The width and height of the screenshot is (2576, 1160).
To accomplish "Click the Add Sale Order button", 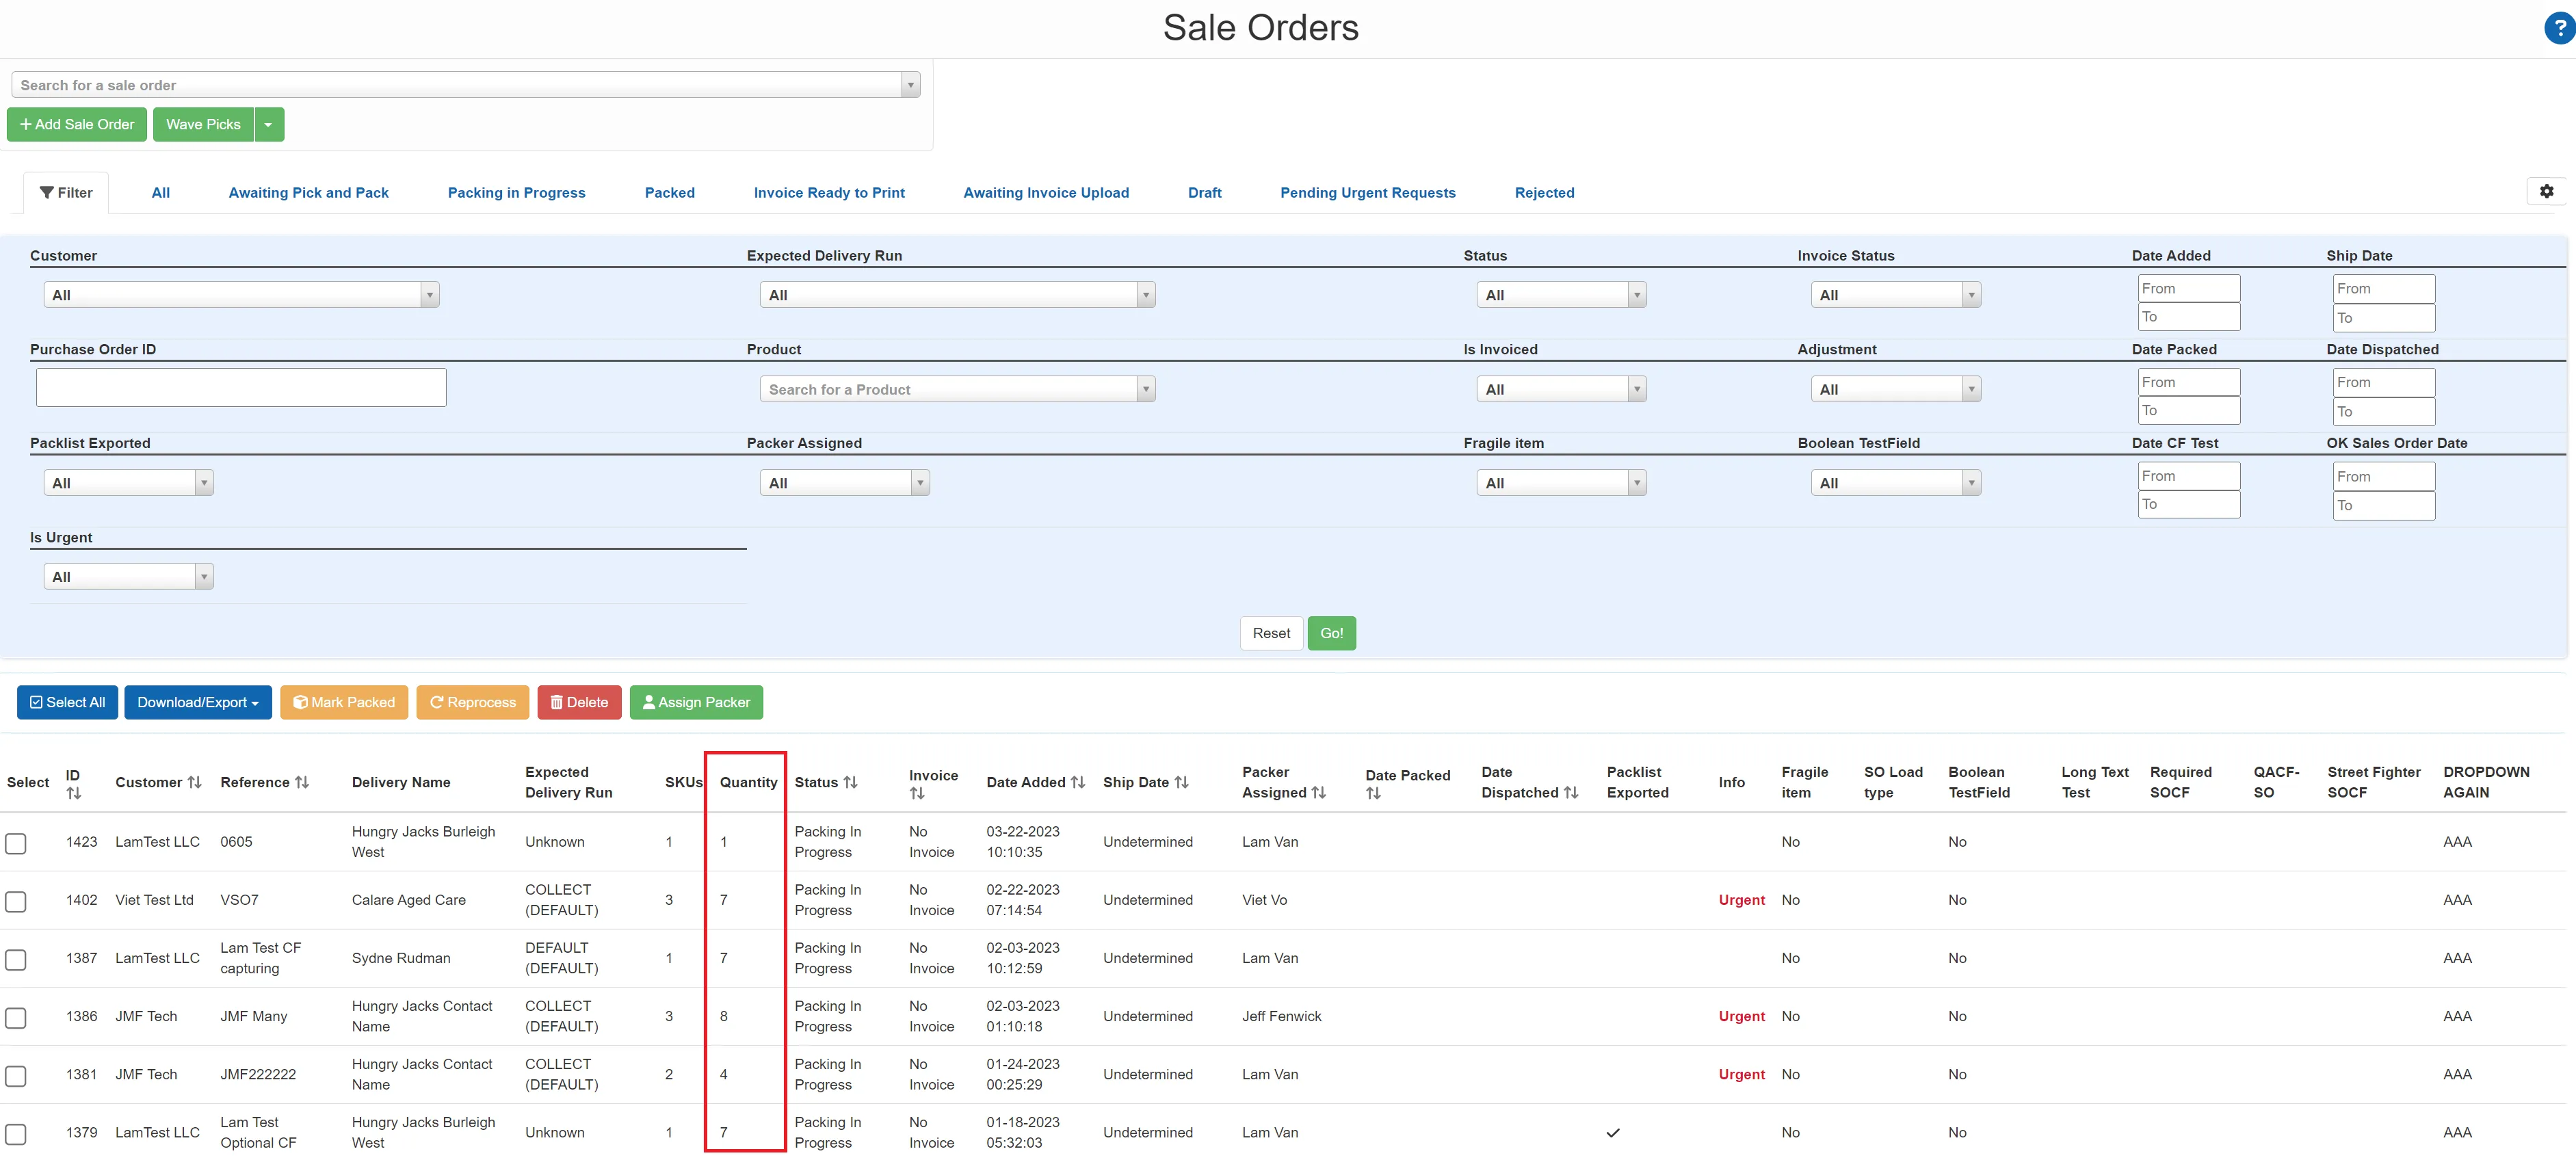I will (x=77, y=125).
